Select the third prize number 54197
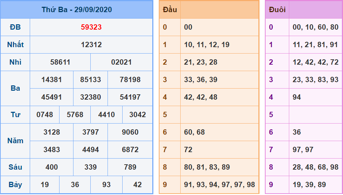 click(x=130, y=97)
